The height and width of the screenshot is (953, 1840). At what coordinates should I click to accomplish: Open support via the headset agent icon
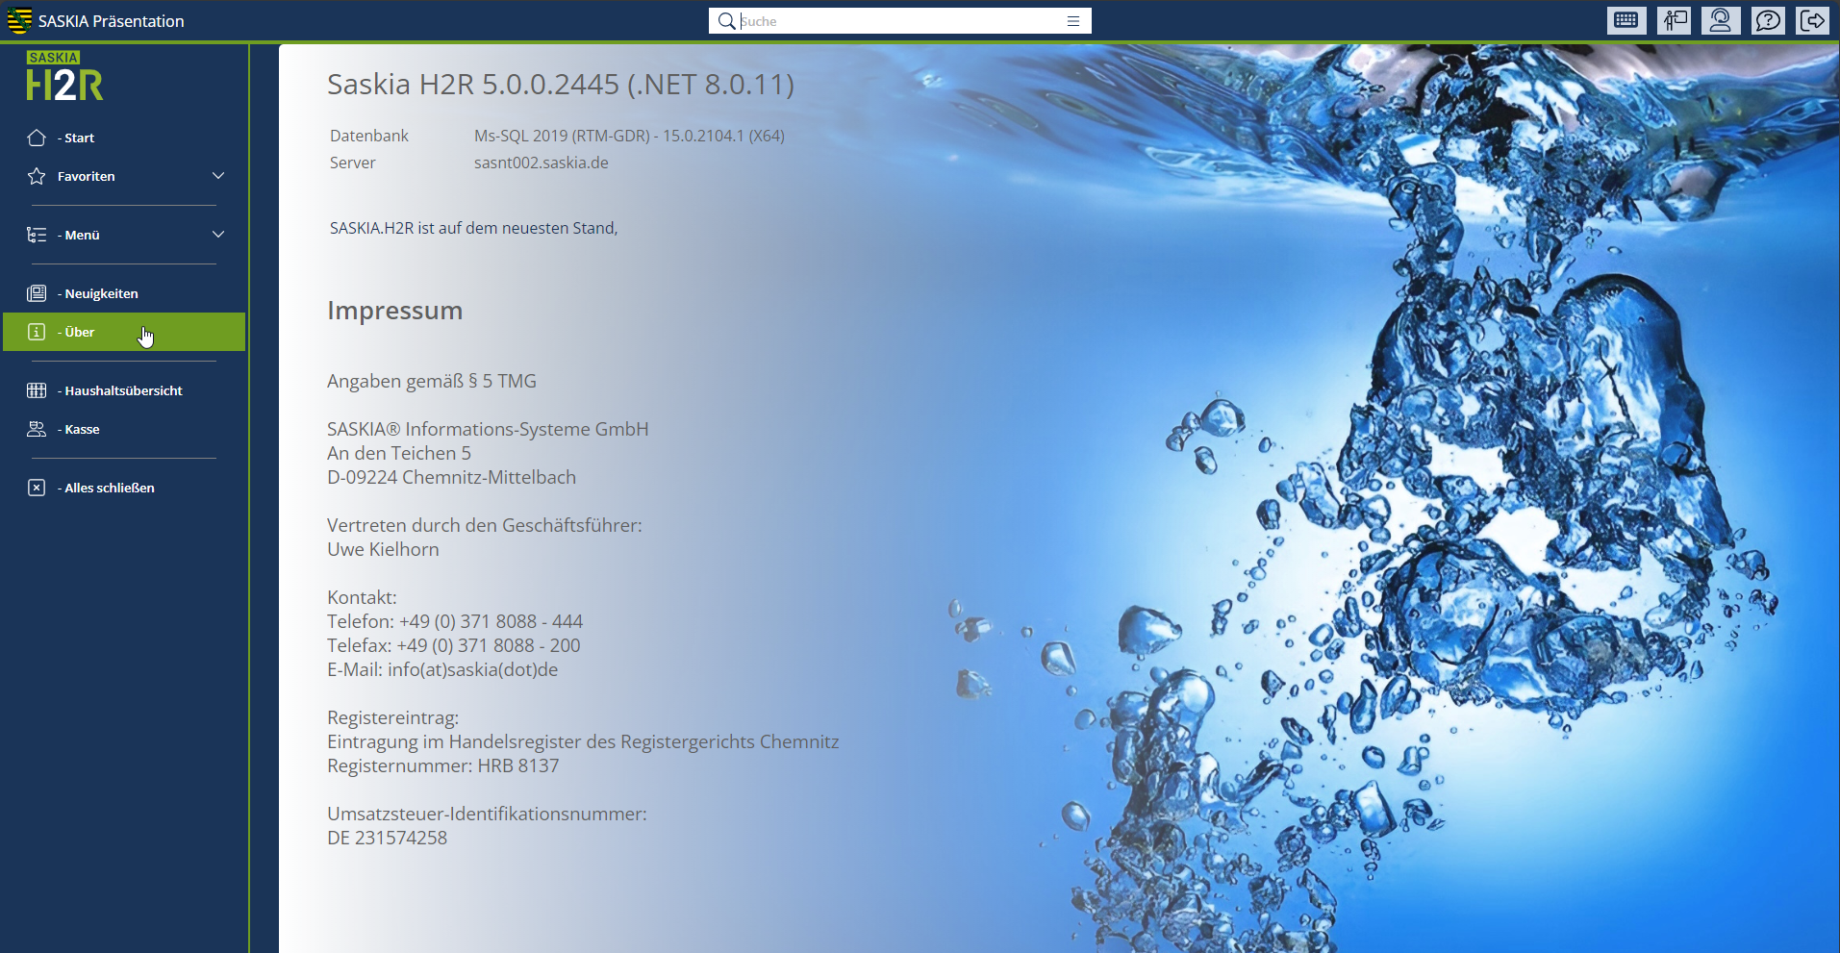1721,20
